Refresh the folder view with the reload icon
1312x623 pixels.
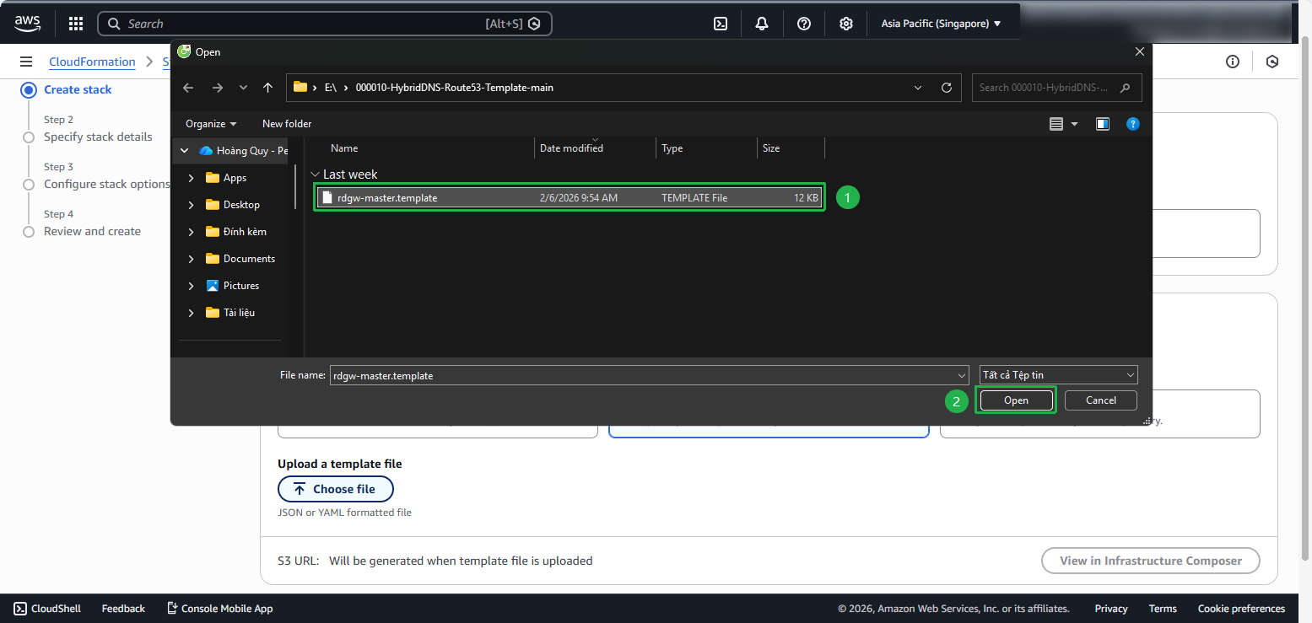tap(946, 87)
